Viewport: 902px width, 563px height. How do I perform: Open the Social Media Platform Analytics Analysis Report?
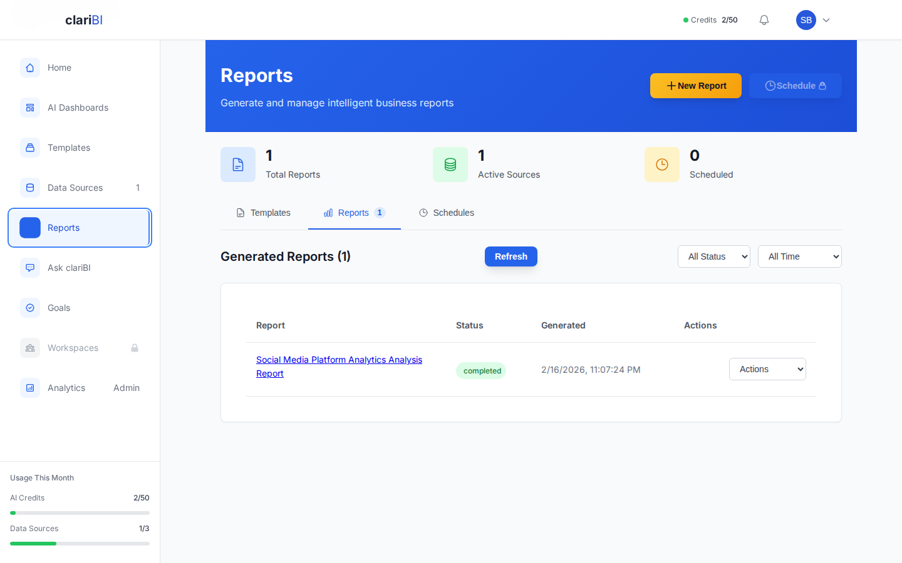click(x=339, y=367)
